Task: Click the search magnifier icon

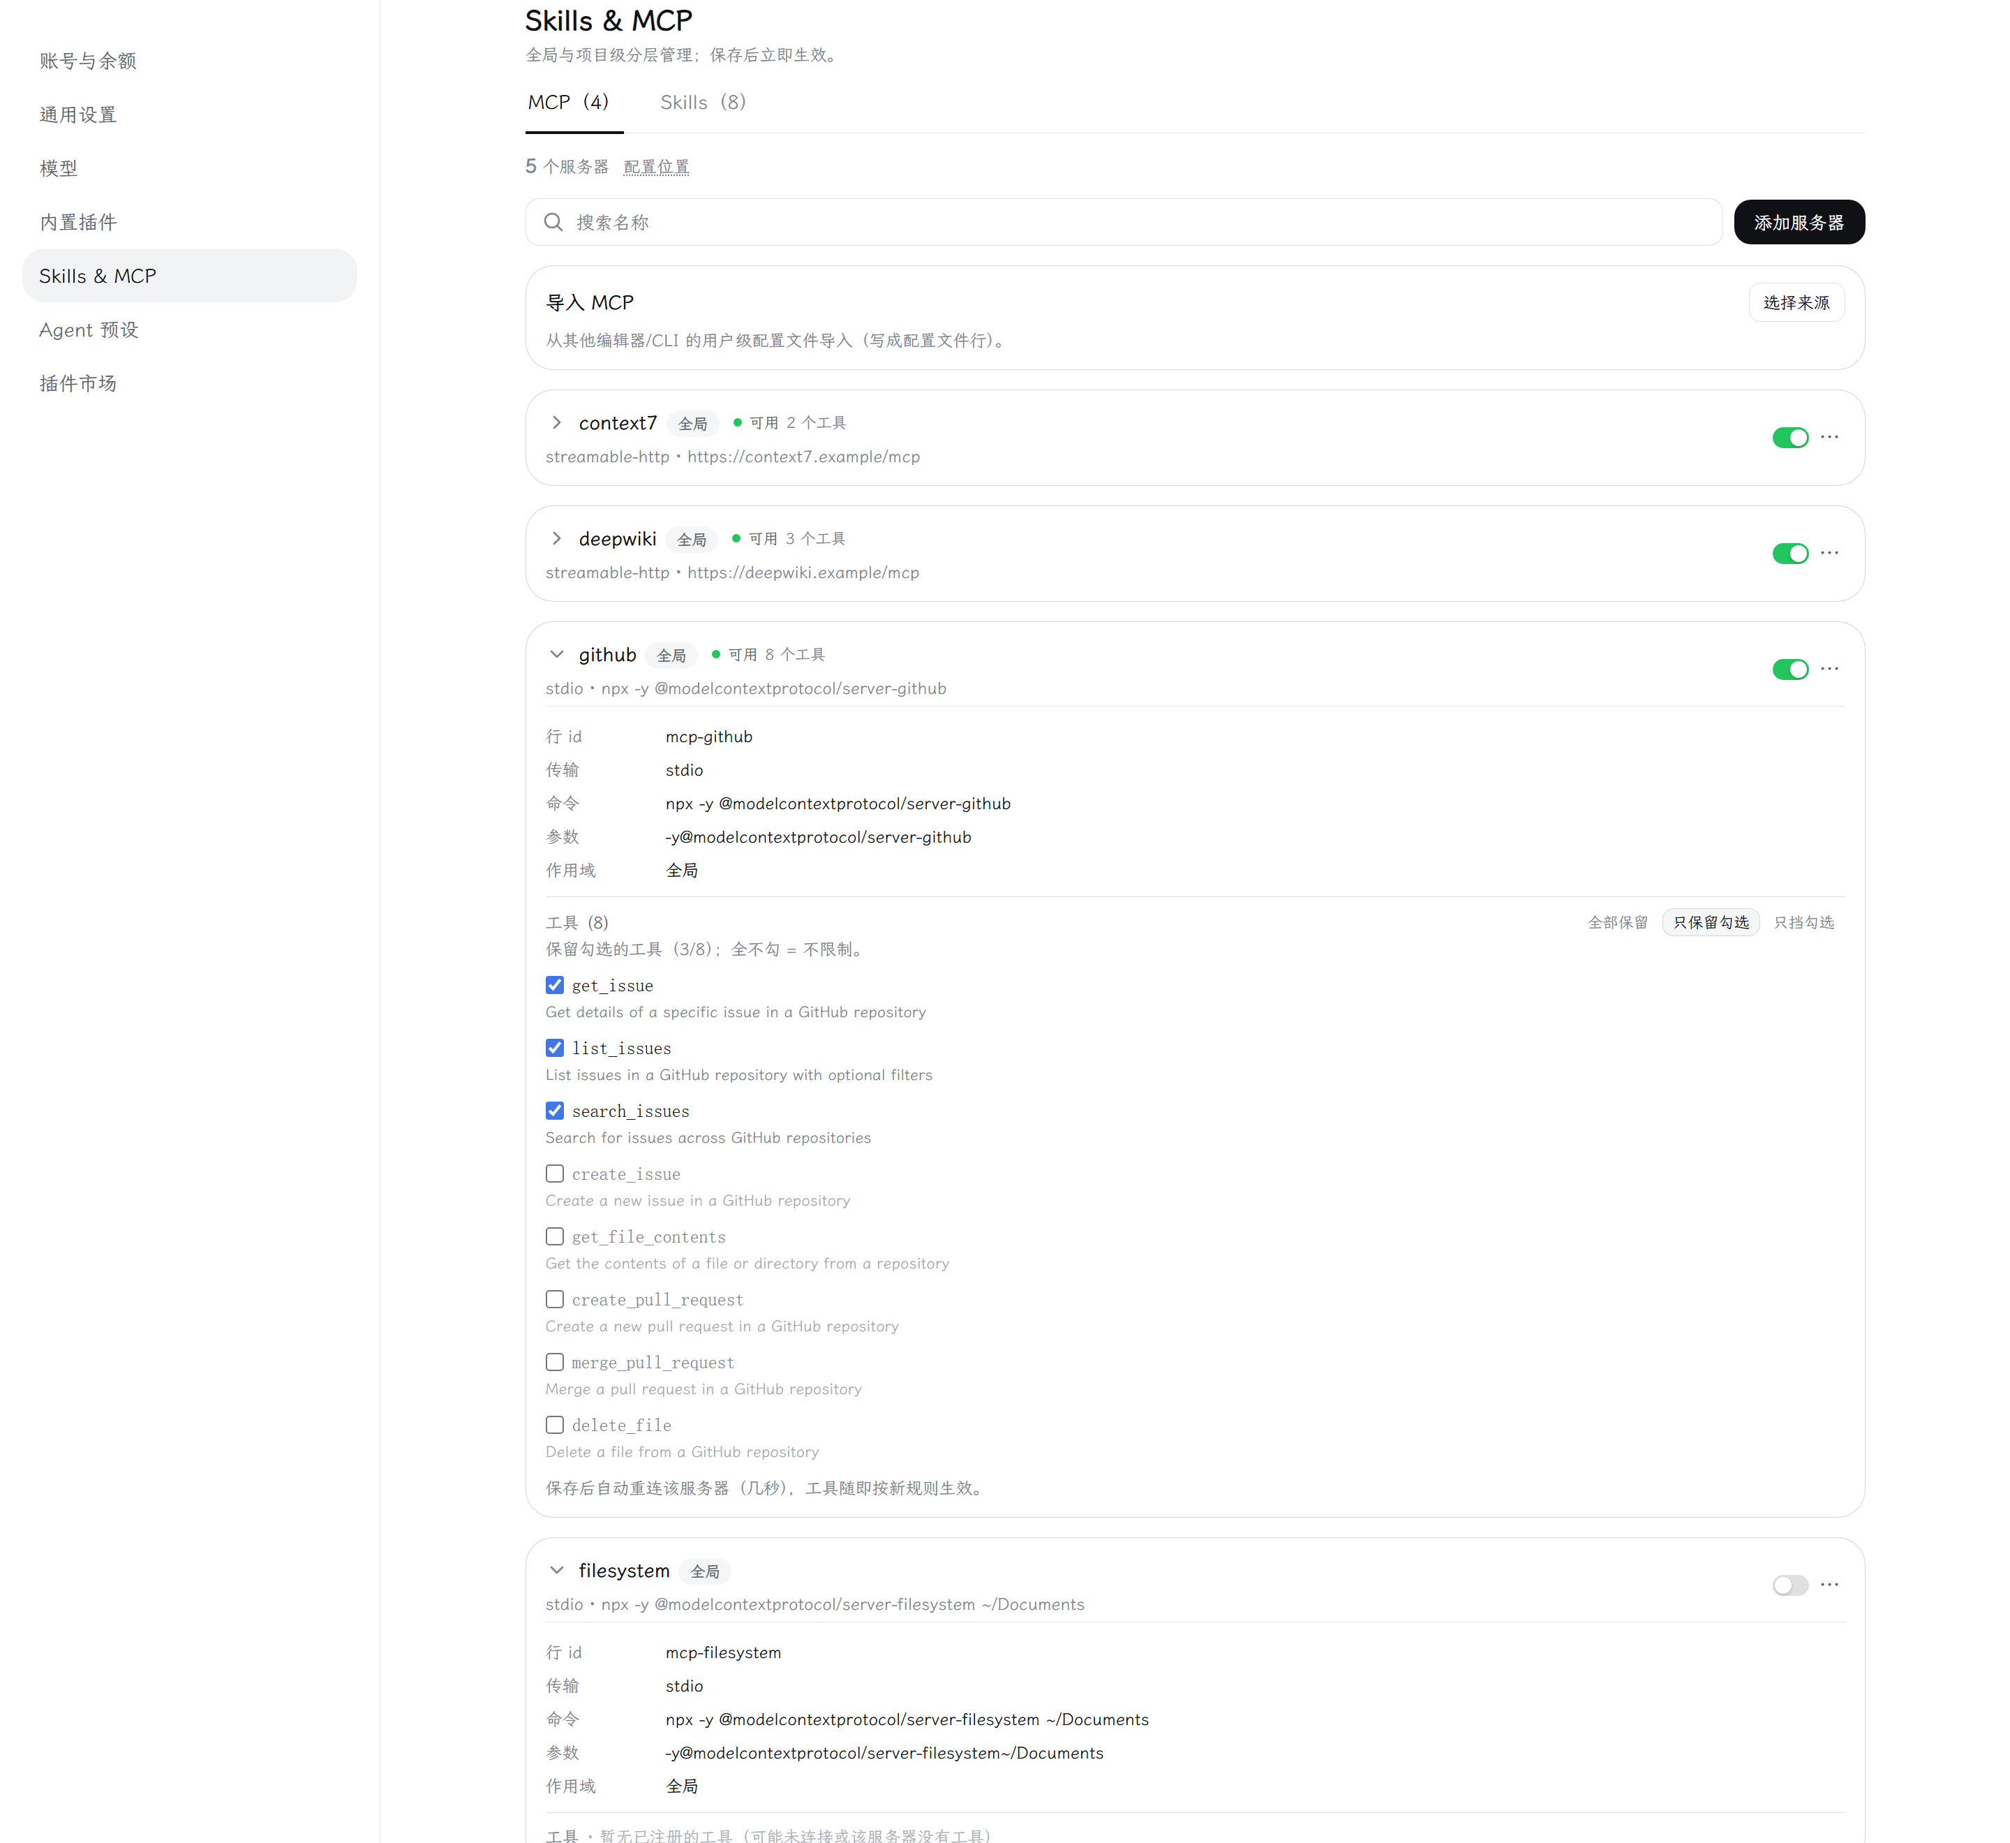Action: pos(553,223)
